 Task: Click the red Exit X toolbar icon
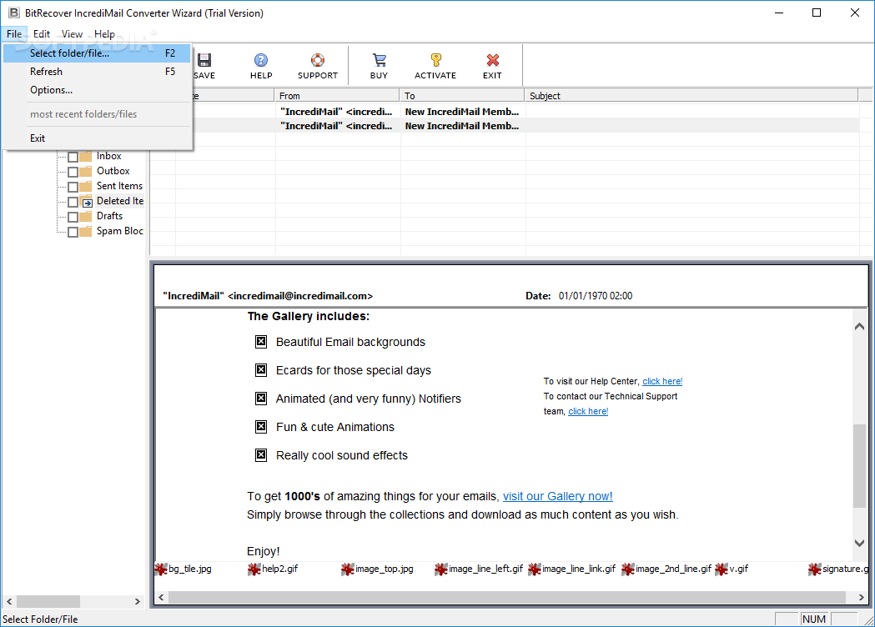click(492, 60)
